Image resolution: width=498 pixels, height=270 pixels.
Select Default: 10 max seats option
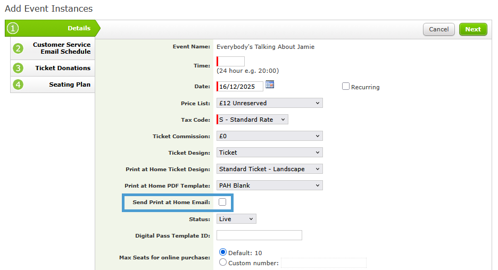[223, 252]
